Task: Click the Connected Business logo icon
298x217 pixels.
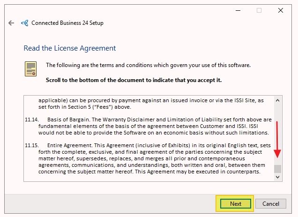Action: click(25, 23)
